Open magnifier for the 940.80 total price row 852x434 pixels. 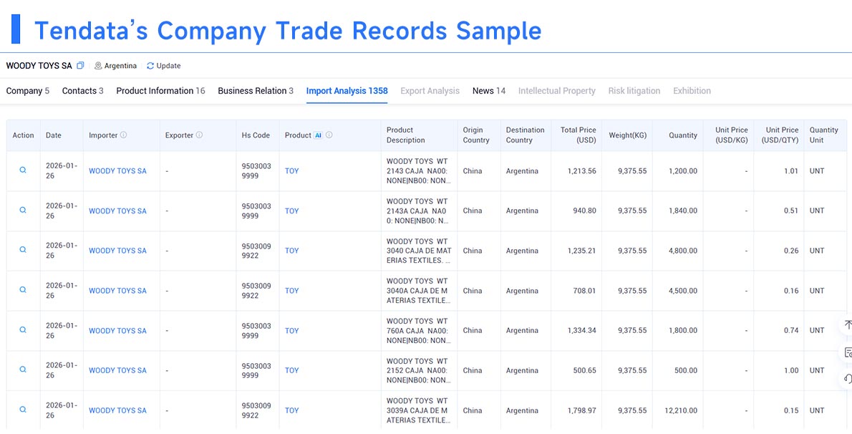(23, 210)
